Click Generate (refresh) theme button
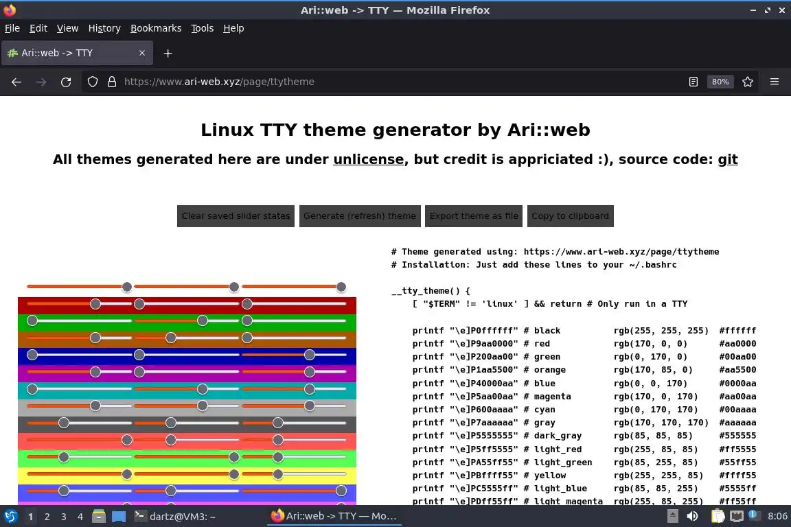The width and height of the screenshot is (791, 527). point(360,216)
